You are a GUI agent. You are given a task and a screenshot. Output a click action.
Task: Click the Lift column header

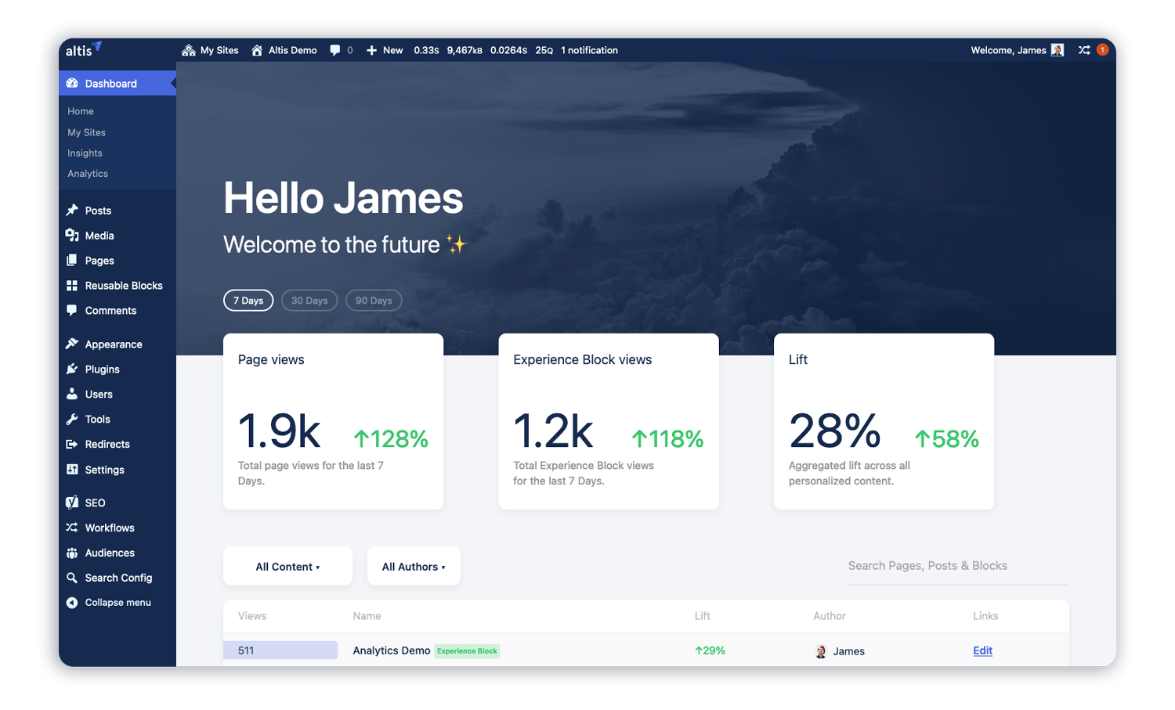(703, 616)
